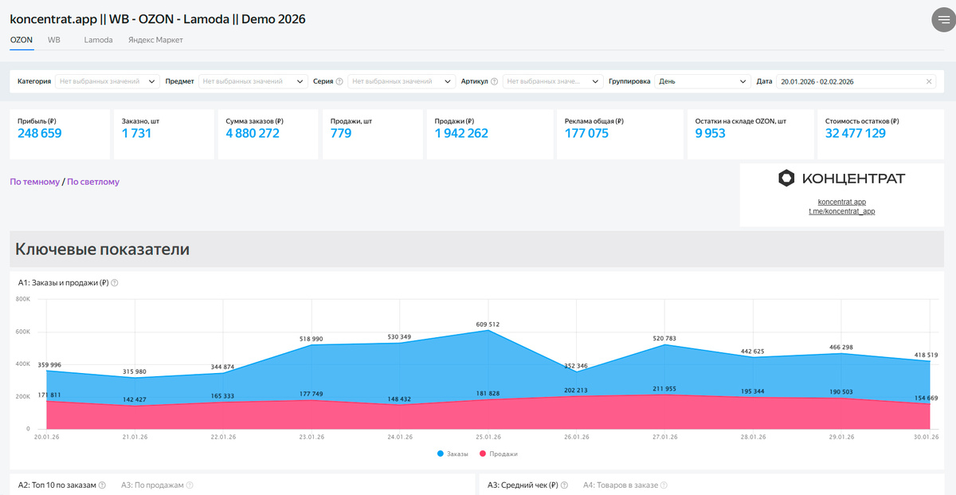Image resolution: width=956 pixels, height=495 pixels.
Task: Open the koncentrat.app link
Action: pos(842,202)
